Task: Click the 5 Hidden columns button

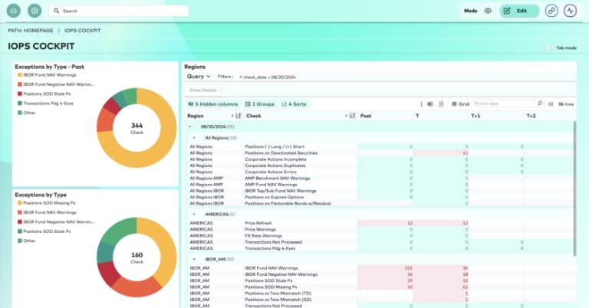Action: click(212, 103)
